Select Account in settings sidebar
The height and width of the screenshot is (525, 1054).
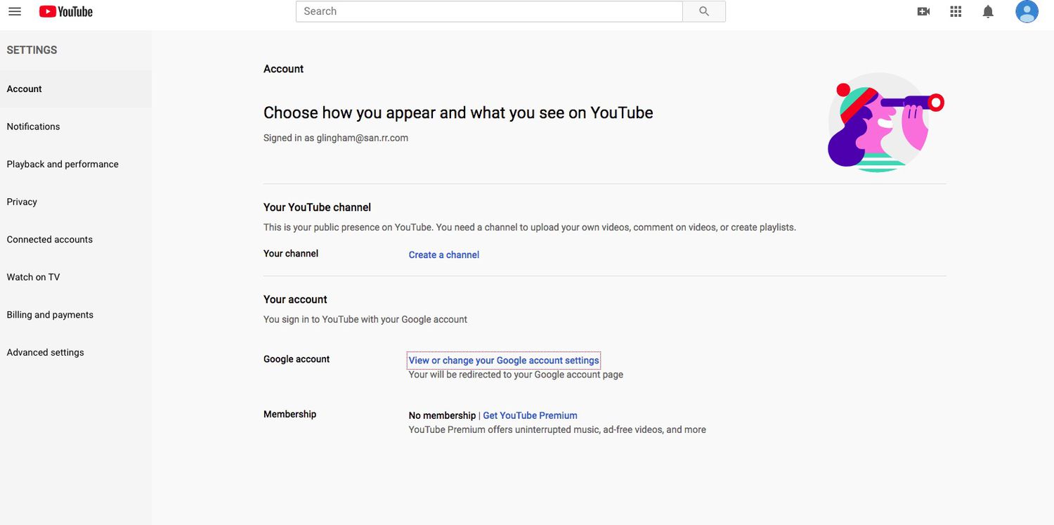[x=25, y=89]
